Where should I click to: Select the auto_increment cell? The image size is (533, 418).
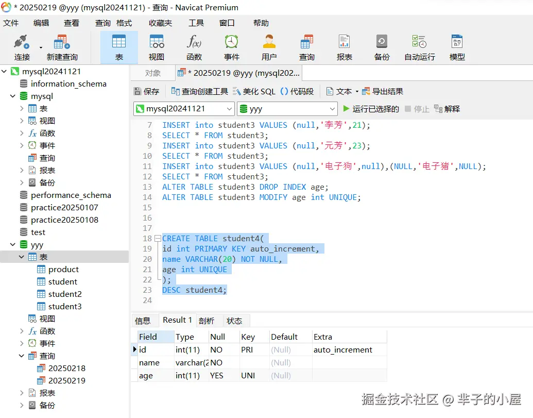350,349
